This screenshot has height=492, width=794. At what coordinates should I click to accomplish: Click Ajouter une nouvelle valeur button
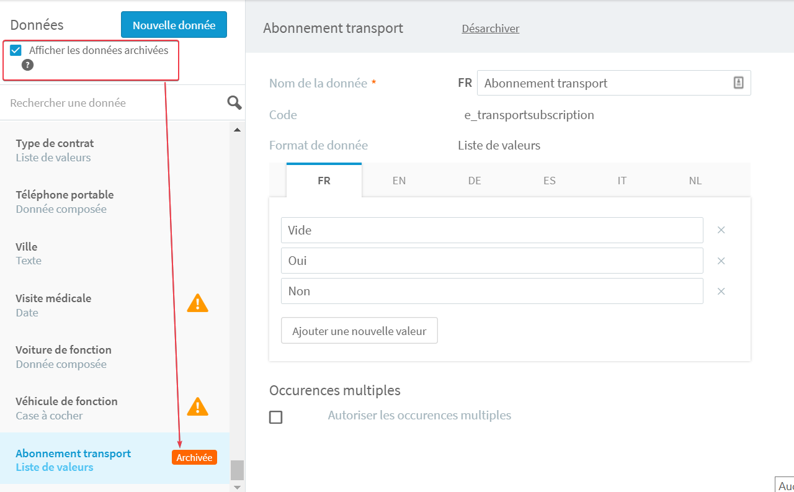[359, 331]
